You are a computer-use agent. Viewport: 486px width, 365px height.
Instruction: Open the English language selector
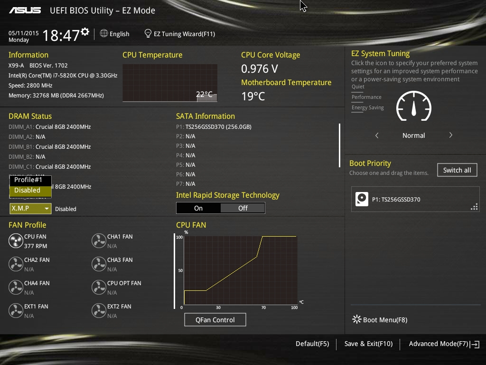115,34
